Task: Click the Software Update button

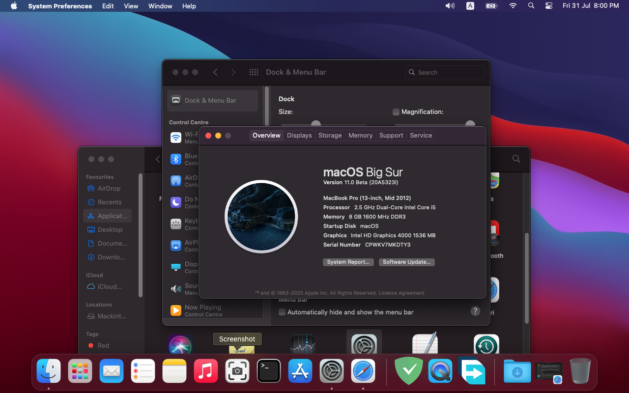Action: coord(407,262)
